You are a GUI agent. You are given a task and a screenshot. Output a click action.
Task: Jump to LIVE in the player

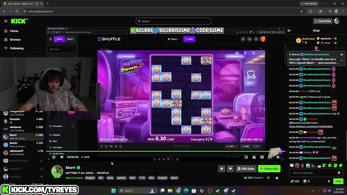pos(85,157)
